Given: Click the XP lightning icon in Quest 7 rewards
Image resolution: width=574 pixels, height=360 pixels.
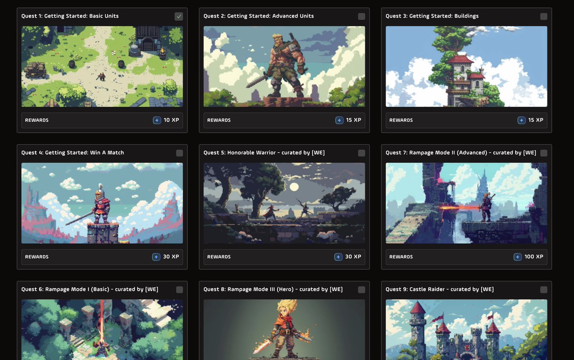Looking at the screenshot, I should coord(518,257).
